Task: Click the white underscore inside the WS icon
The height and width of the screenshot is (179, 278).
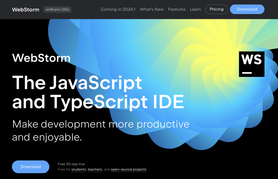Action: 246,72
